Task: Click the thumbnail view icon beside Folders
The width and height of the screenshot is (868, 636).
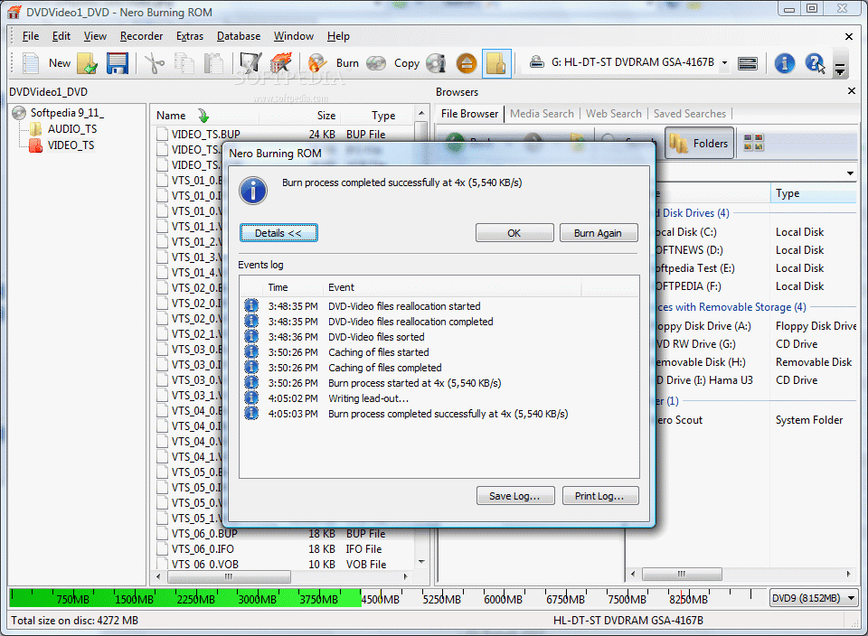Action: coord(753,143)
